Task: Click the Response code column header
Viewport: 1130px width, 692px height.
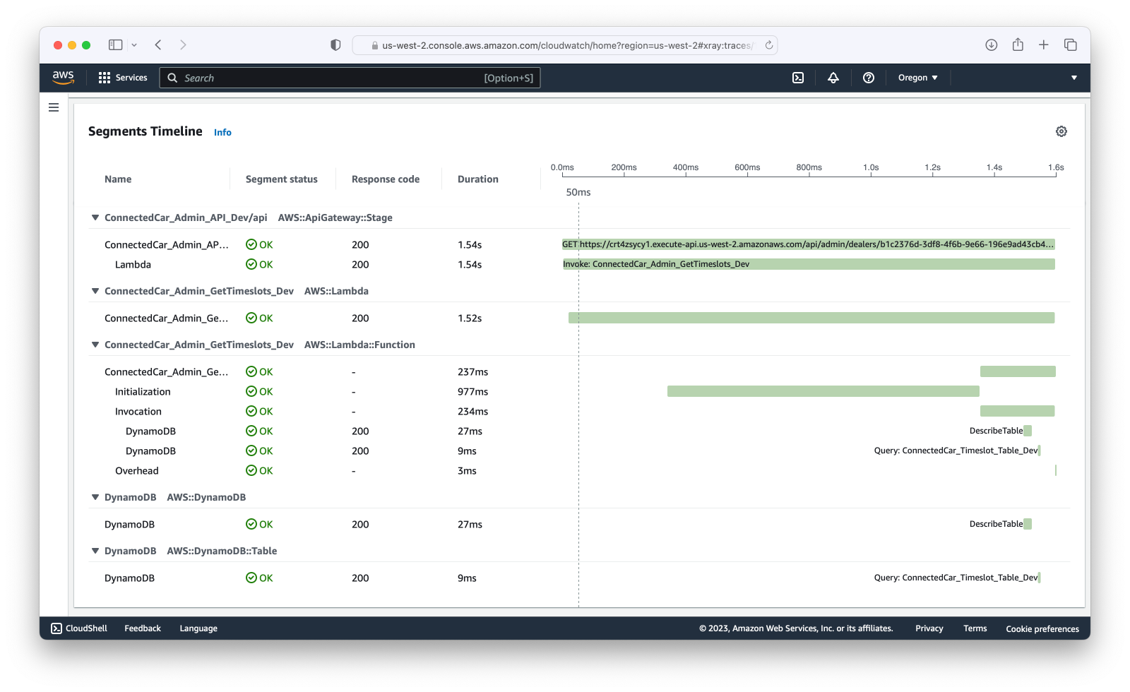Action: pyautogui.click(x=386, y=179)
